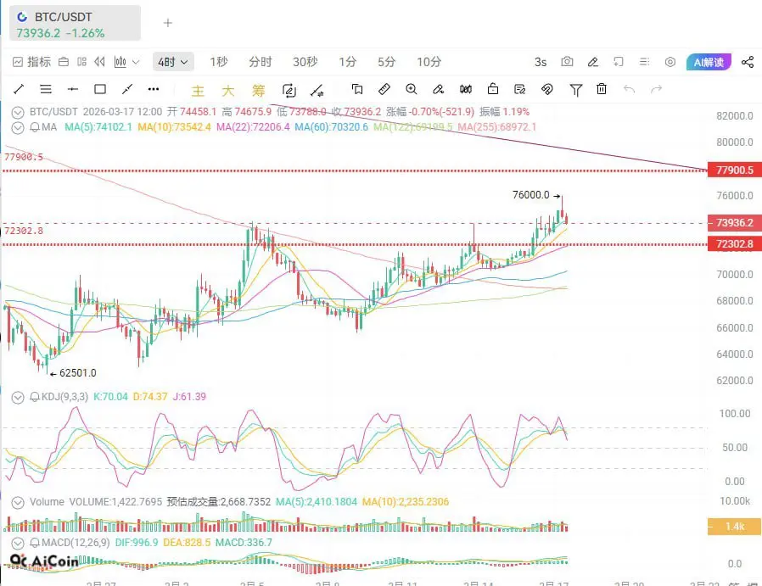The height and width of the screenshot is (586, 762).
Task: Toggle the MA alert bell
Action: (x=35, y=128)
